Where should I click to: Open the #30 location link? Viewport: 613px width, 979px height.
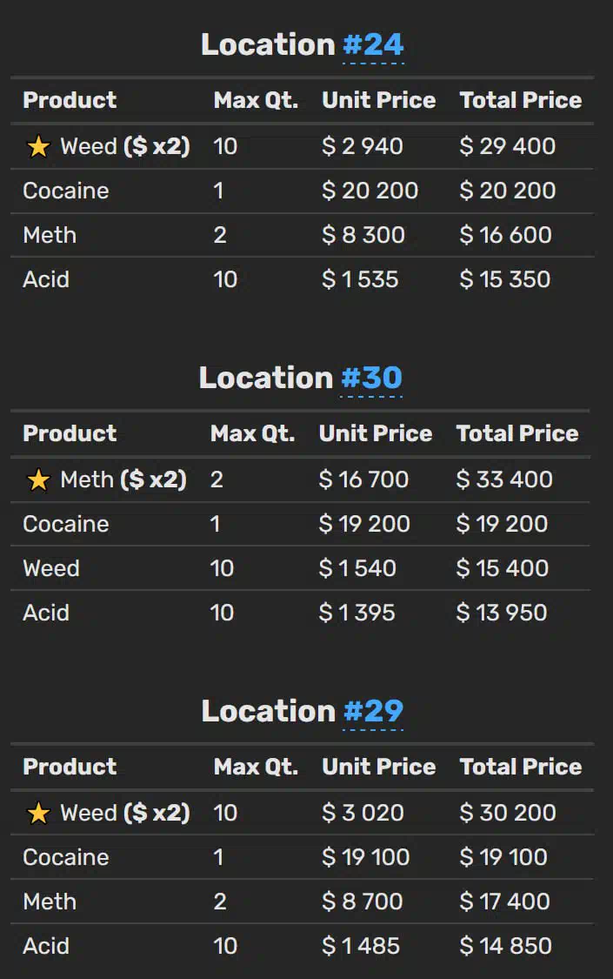(371, 379)
